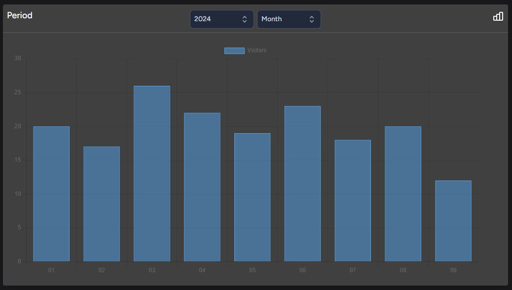
Task: Click the month 08 visitors bar
Action: tap(403, 194)
